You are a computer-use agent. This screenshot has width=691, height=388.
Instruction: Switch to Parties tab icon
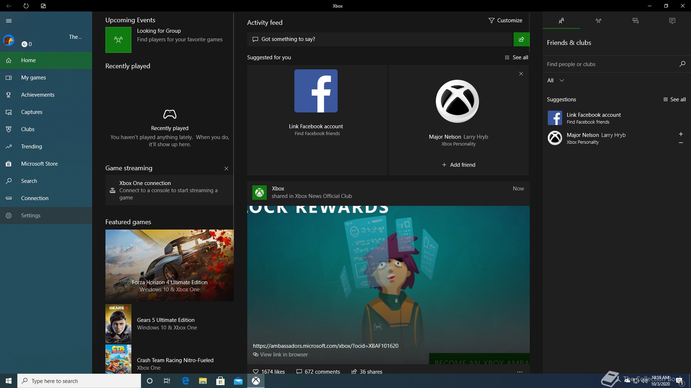click(599, 21)
